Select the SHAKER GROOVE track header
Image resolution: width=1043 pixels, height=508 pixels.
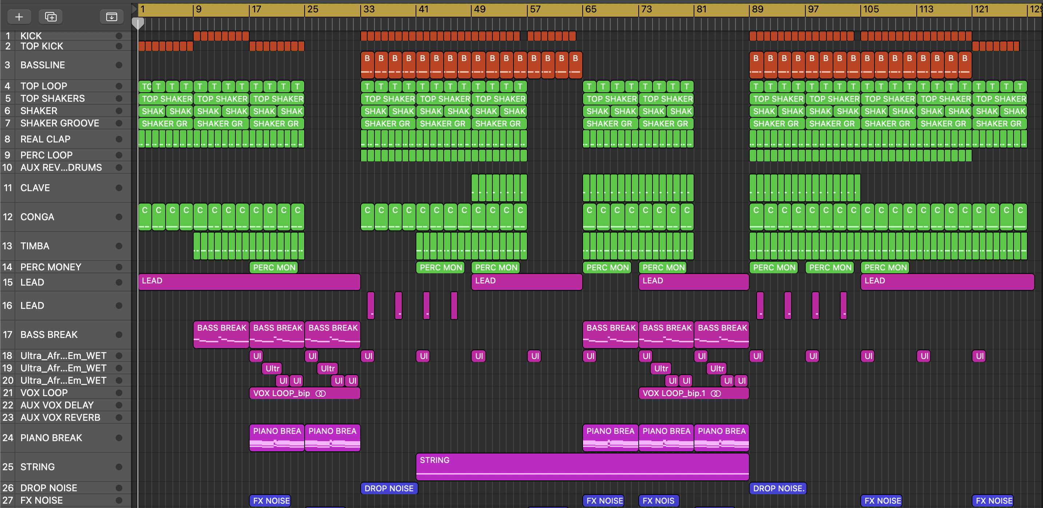click(x=66, y=123)
